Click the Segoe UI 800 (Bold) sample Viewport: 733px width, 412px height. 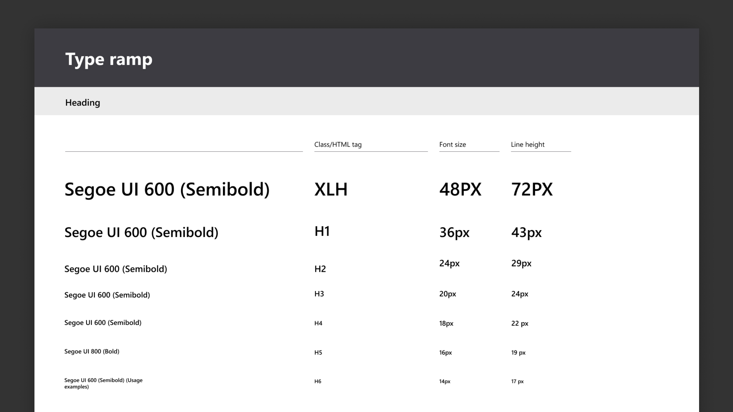pyautogui.click(x=92, y=351)
